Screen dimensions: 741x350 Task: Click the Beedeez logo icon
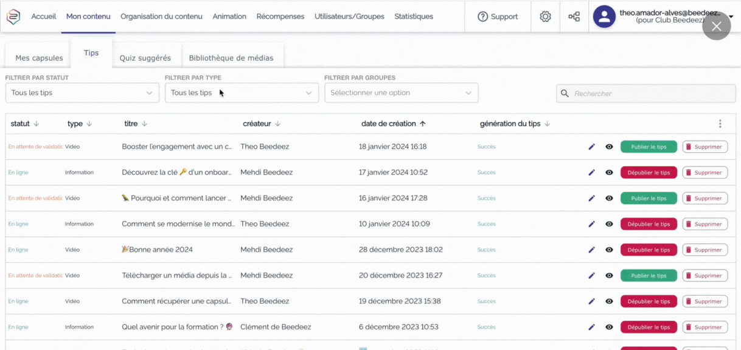[13, 16]
